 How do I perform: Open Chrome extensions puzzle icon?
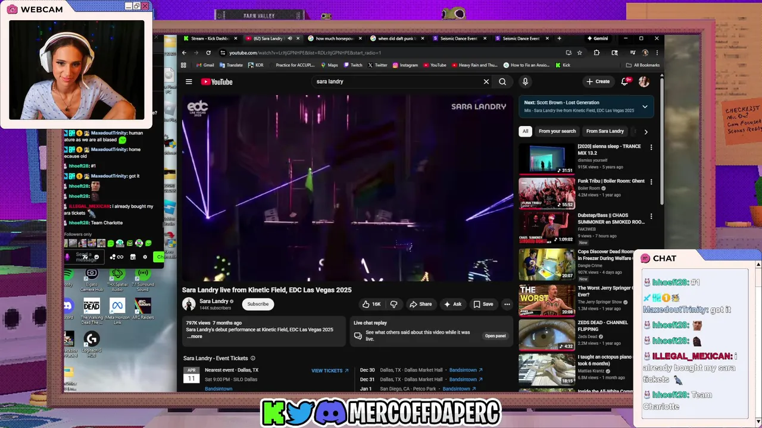tap(597, 52)
